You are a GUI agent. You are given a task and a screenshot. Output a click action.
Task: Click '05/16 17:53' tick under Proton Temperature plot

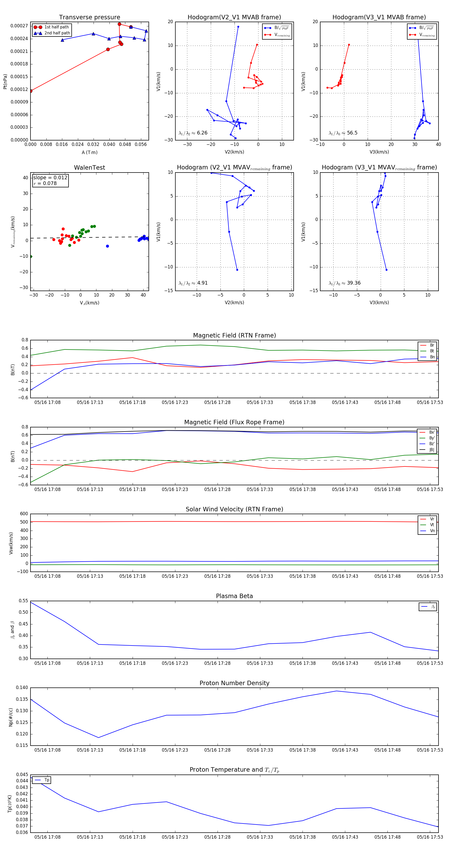(430, 837)
